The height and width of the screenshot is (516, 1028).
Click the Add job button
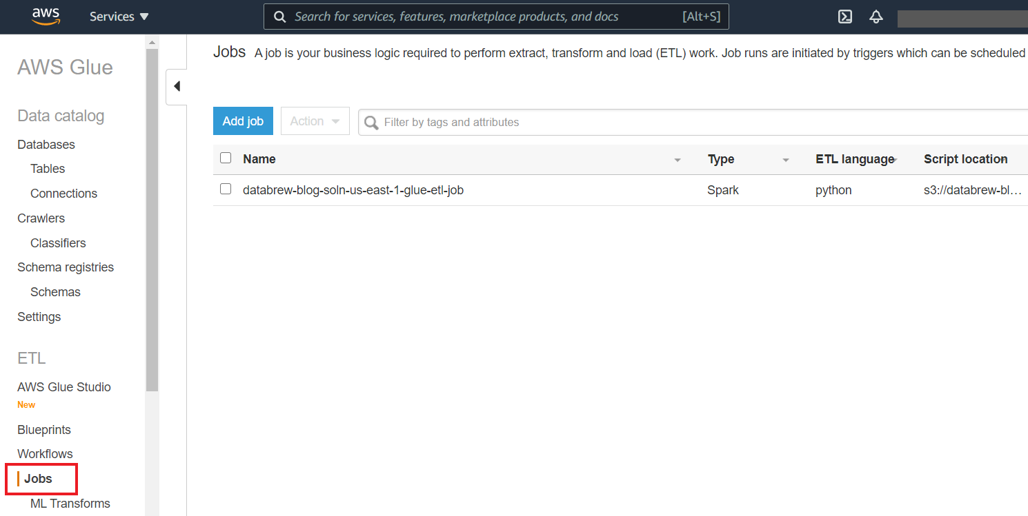243,121
